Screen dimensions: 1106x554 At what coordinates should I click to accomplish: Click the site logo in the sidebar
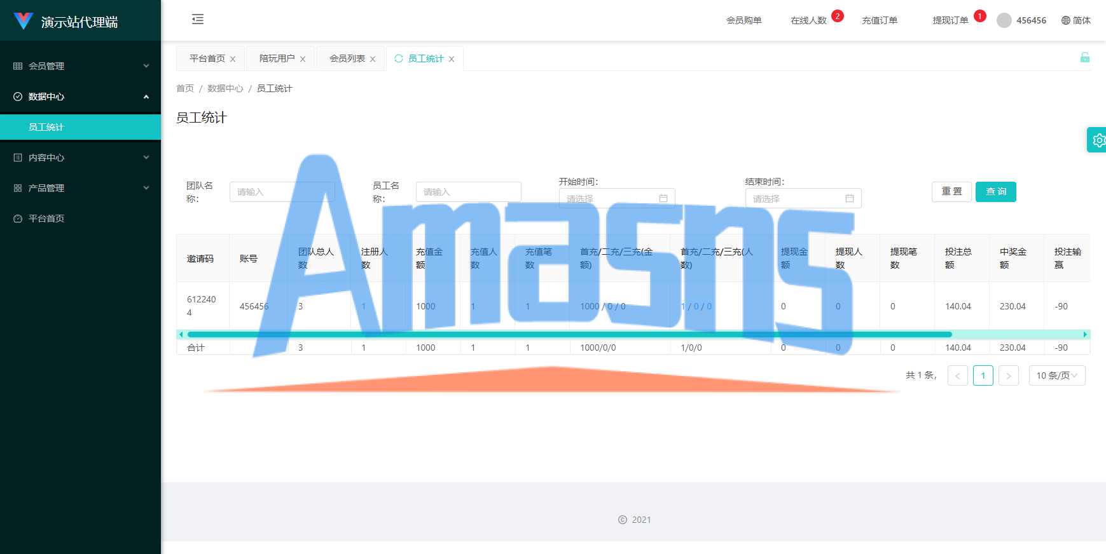click(x=24, y=22)
